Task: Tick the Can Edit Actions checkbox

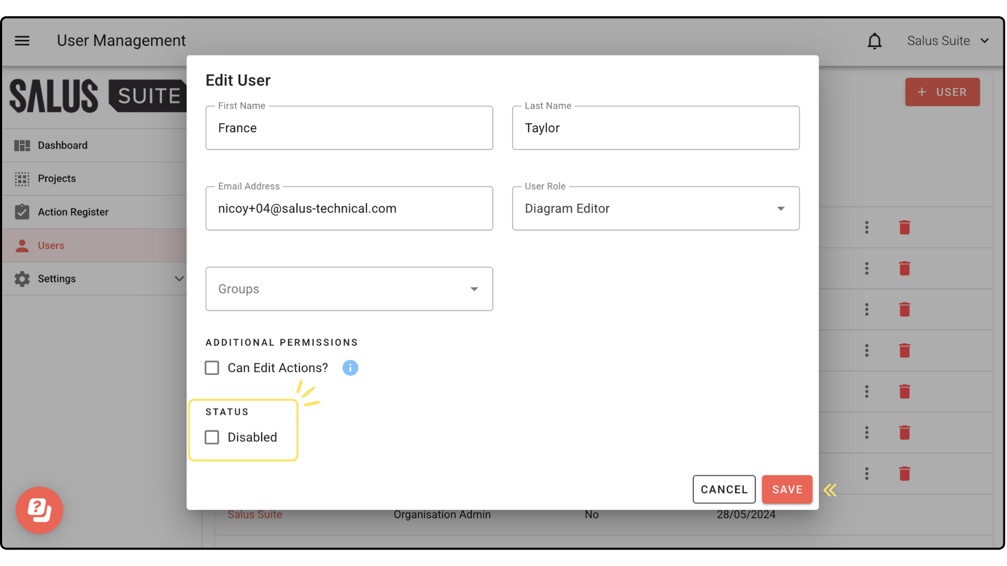Action: (x=212, y=368)
